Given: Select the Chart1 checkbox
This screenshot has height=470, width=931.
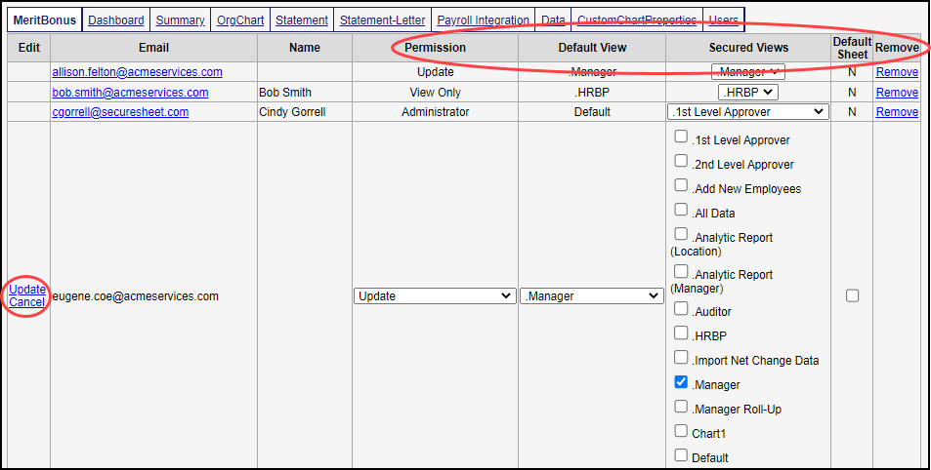Looking at the screenshot, I should coord(681,431).
